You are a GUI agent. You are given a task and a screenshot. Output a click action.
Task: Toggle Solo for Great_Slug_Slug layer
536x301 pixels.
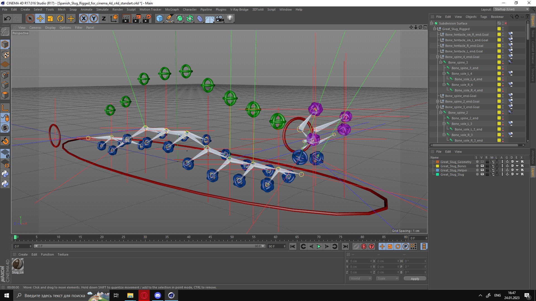(477, 174)
